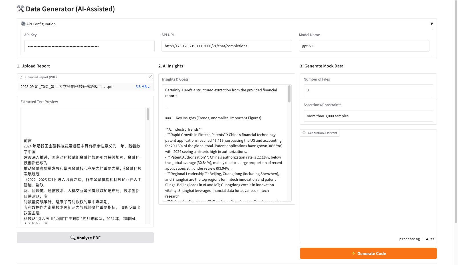Click the uploaded PDF file name
458x265 pixels.
[67, 87]
